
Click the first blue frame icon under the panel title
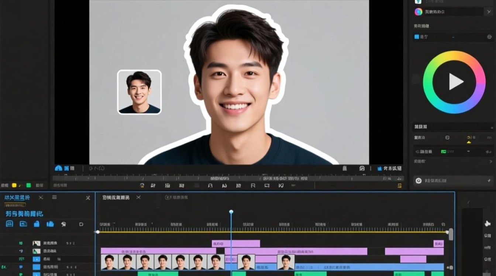[10, 224]
